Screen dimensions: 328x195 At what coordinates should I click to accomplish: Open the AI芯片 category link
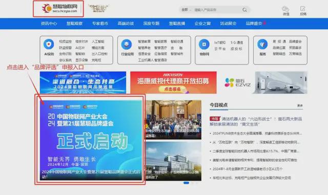click(x=80, y=48)
